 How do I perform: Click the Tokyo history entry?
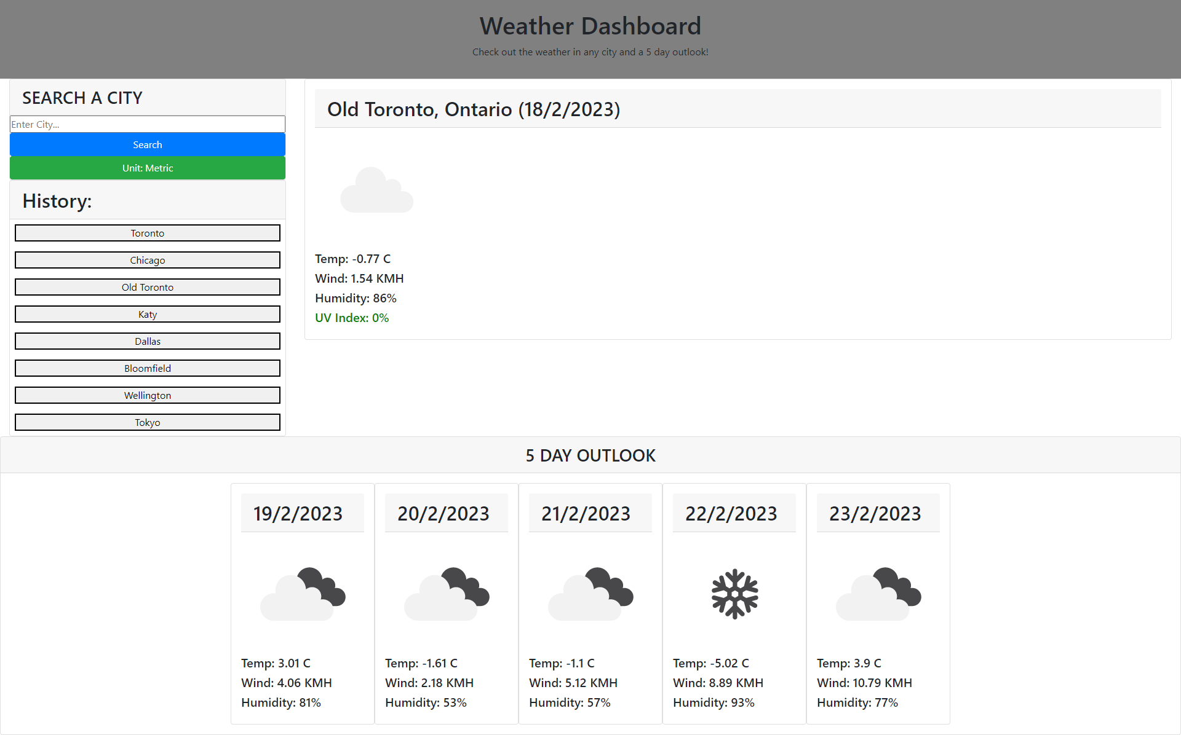coord(148,422)
